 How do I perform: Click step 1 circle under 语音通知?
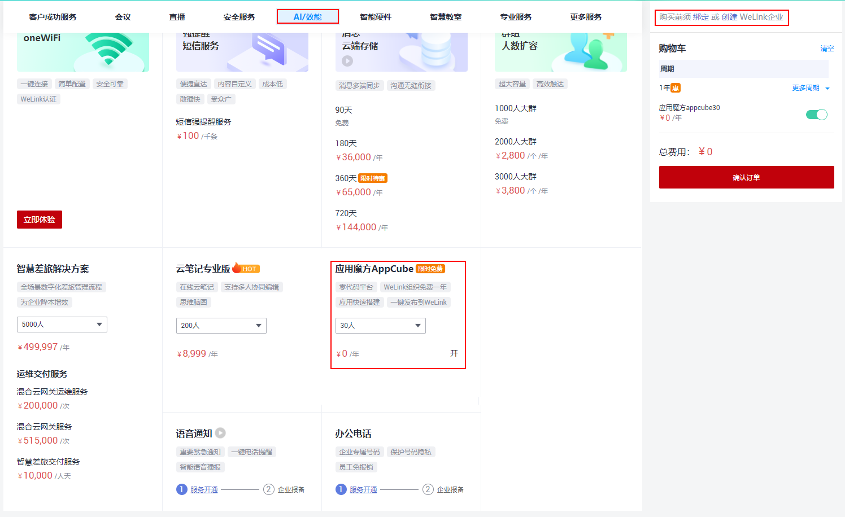tap(182, 489)
